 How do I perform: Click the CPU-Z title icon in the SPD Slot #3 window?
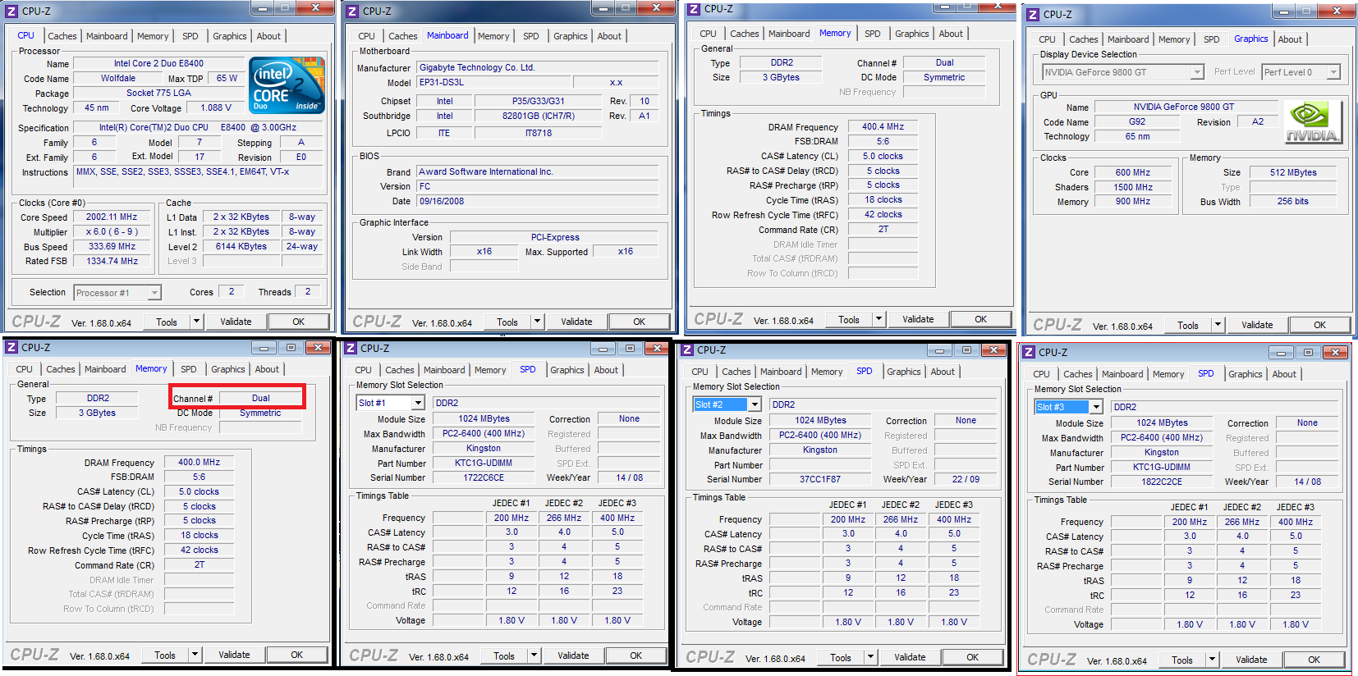(1029, 352)
